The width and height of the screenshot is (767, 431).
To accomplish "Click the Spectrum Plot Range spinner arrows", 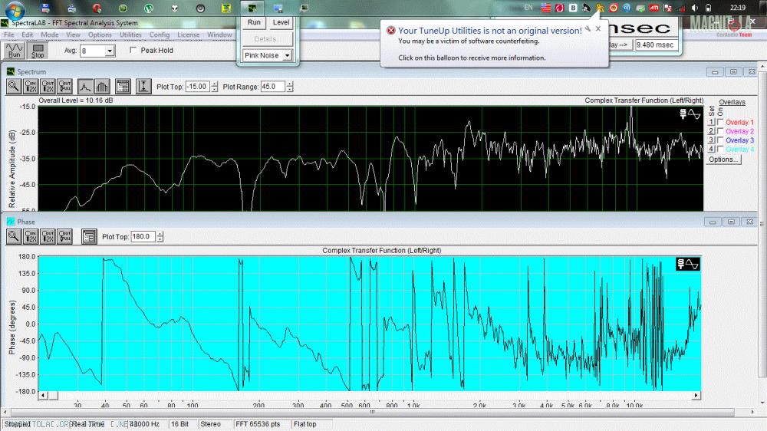I will click(x=290, y=87).
